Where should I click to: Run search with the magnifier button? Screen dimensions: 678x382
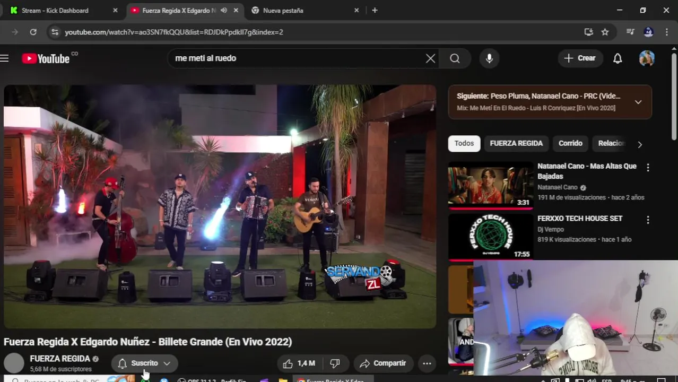click(455, 58)
